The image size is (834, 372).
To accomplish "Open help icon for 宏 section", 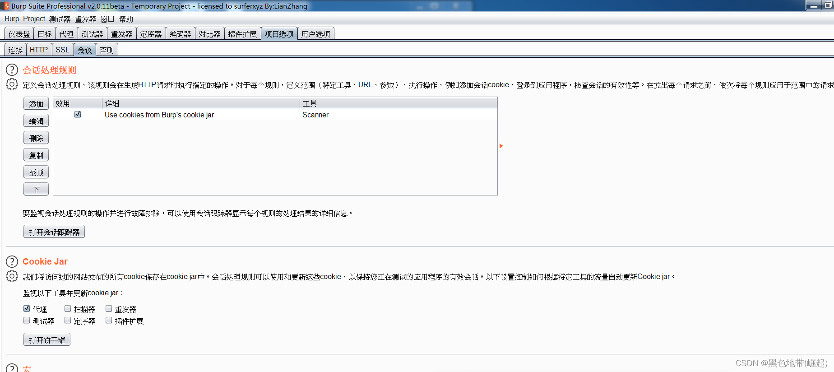I will 12,368.
